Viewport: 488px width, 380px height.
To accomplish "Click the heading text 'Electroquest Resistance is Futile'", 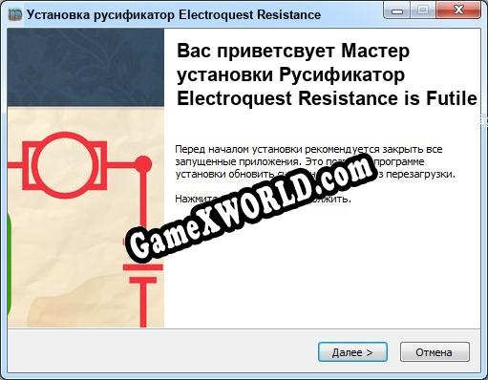I will [327, 98].
